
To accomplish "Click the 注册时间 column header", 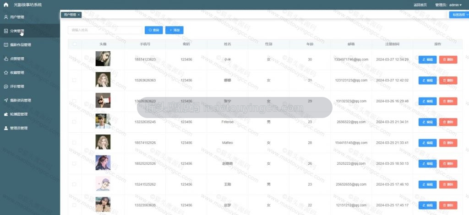I will [x=392, y=44].
